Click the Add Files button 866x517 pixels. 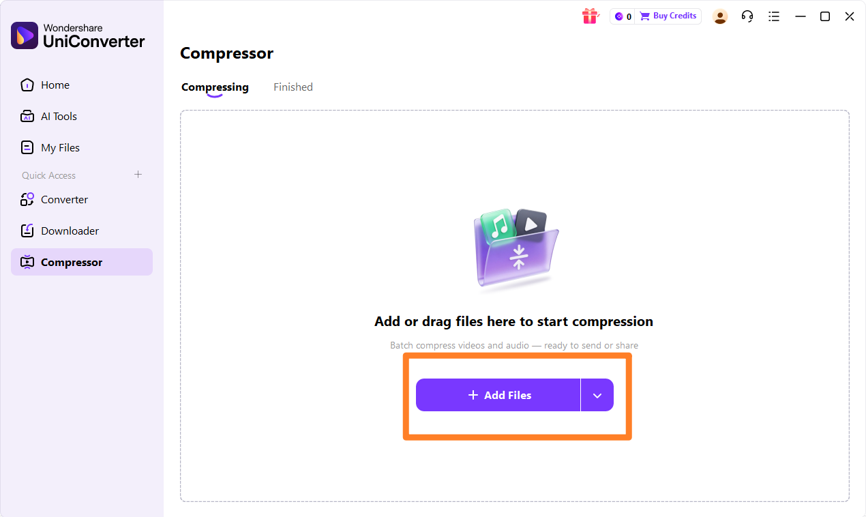pyautogui.click(x=498, y=396)
